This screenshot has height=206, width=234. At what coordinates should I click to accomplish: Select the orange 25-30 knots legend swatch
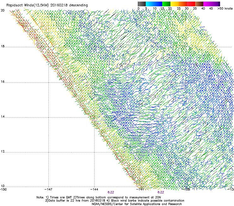[183, 4]
